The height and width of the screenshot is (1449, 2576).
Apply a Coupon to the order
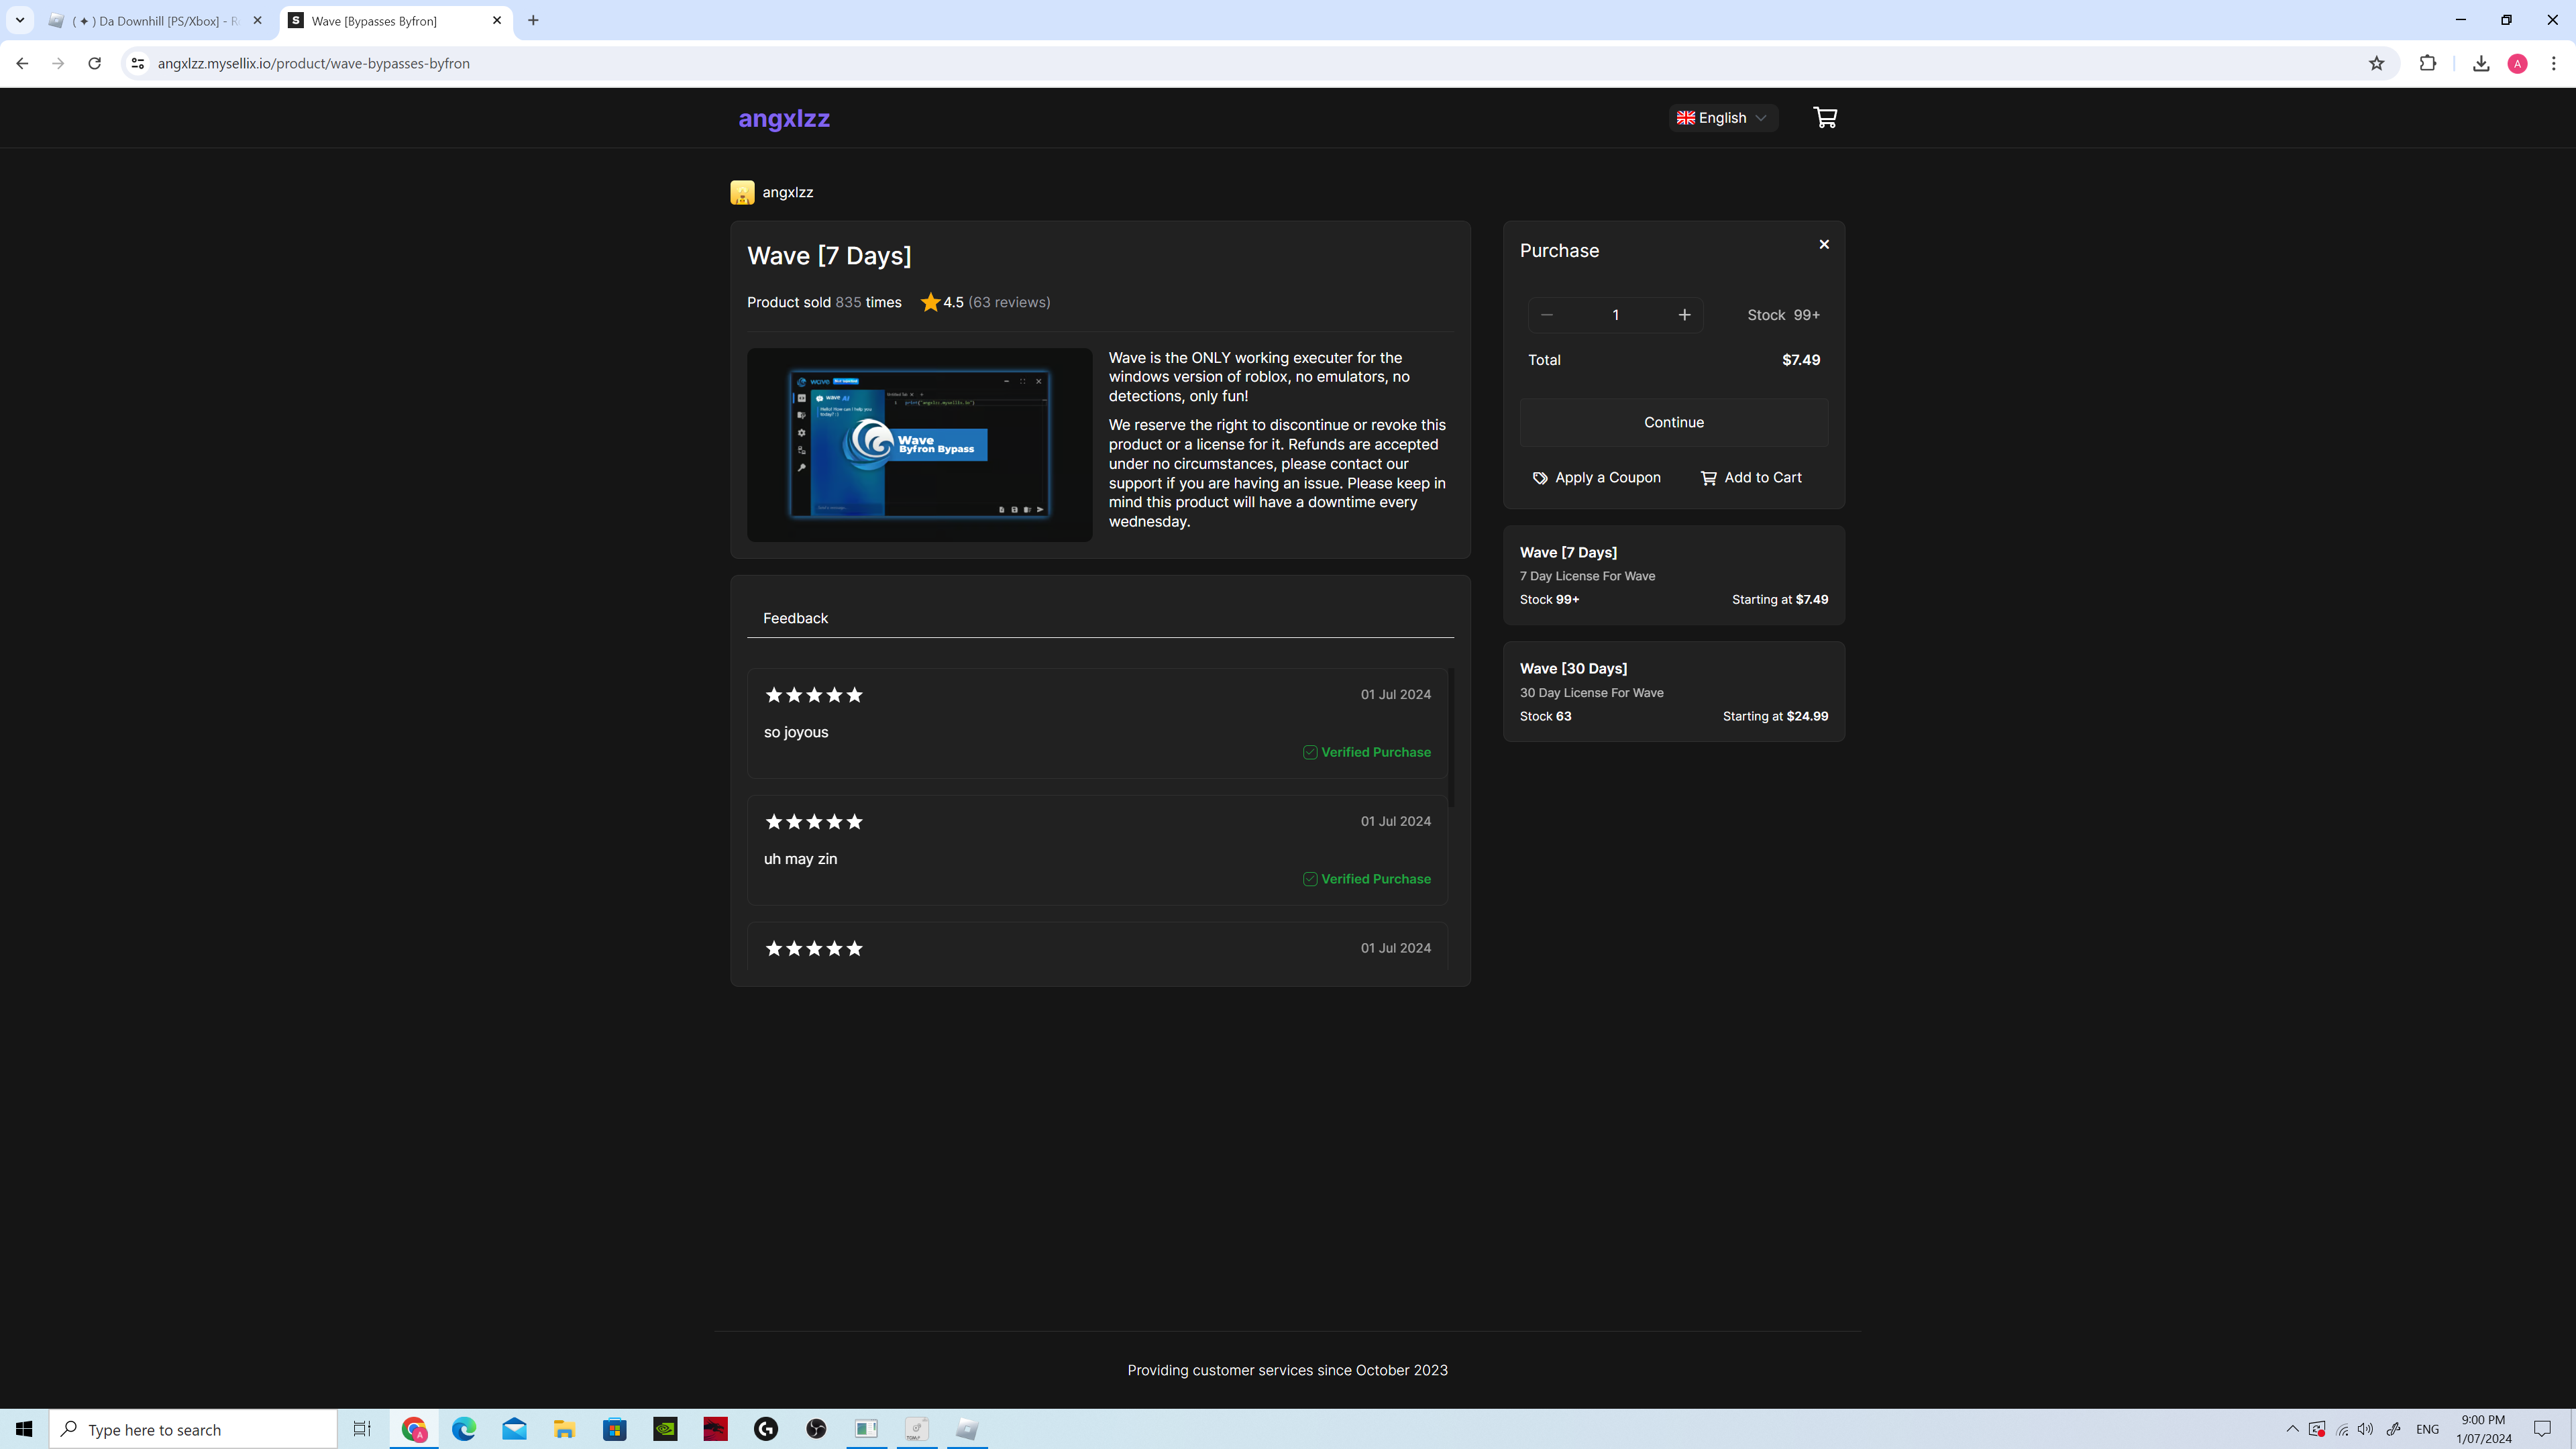[x=1597, y=478]
